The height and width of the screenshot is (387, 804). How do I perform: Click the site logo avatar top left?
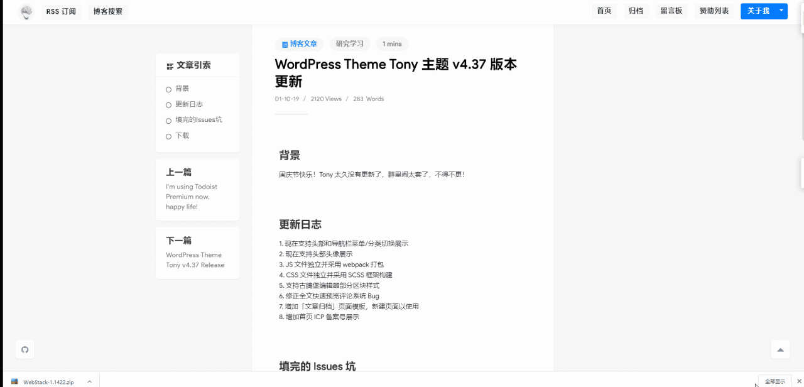(26, 11)
